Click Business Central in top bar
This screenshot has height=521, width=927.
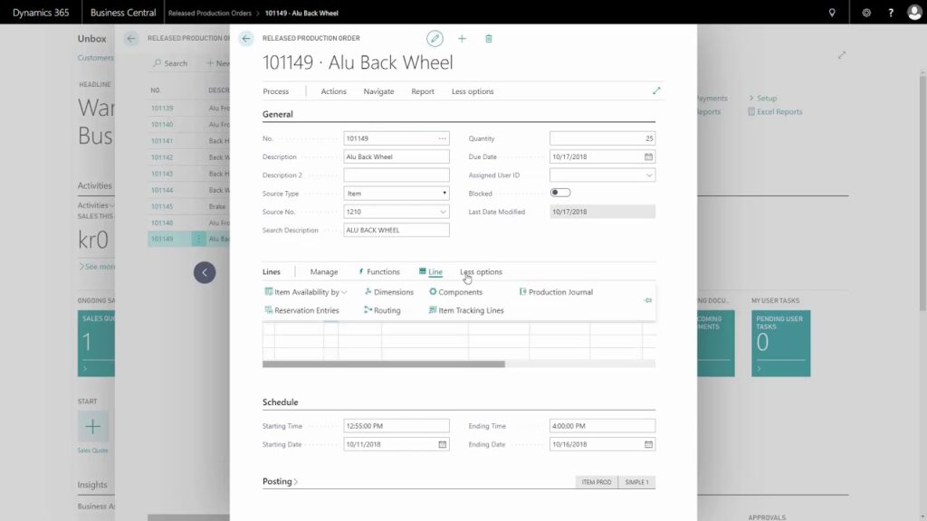[123, 13]
